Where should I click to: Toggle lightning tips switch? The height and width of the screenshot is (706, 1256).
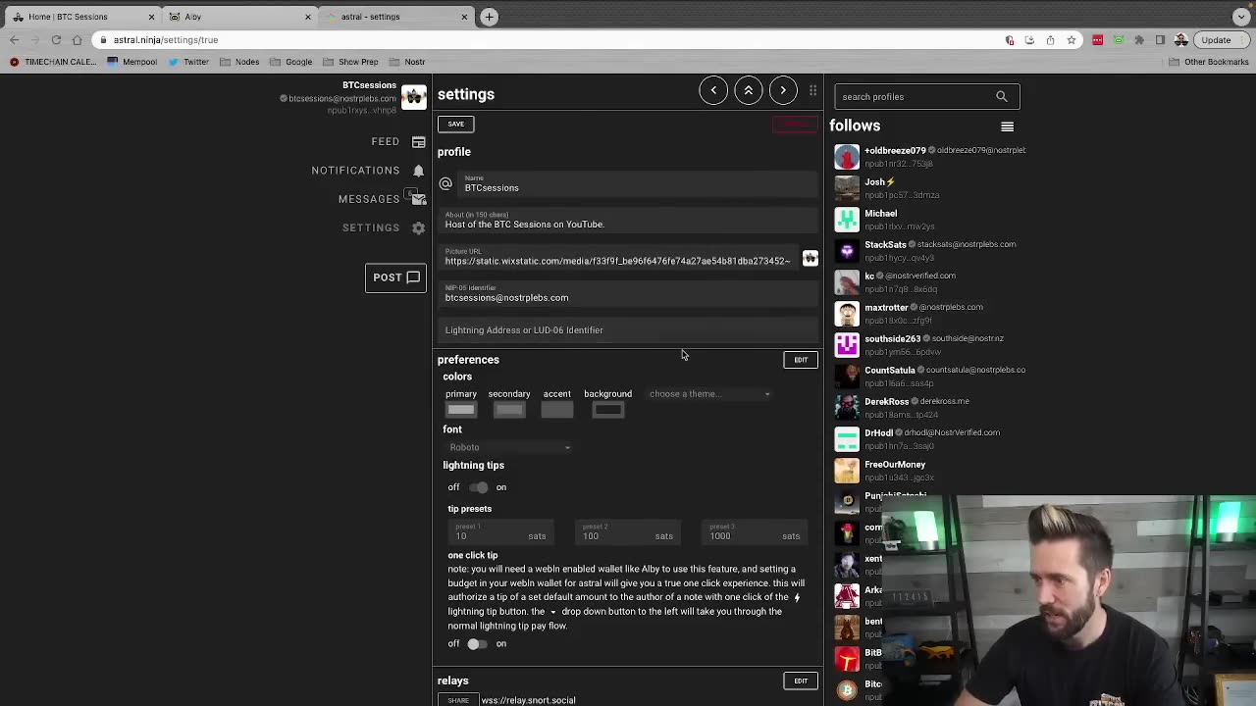click(478, 487)
